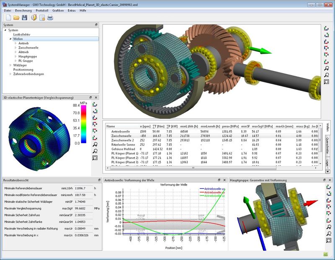This screenshot has width=335, height=260.
Task: Click the printer icon in the toolbar
Action: (50, 17)
